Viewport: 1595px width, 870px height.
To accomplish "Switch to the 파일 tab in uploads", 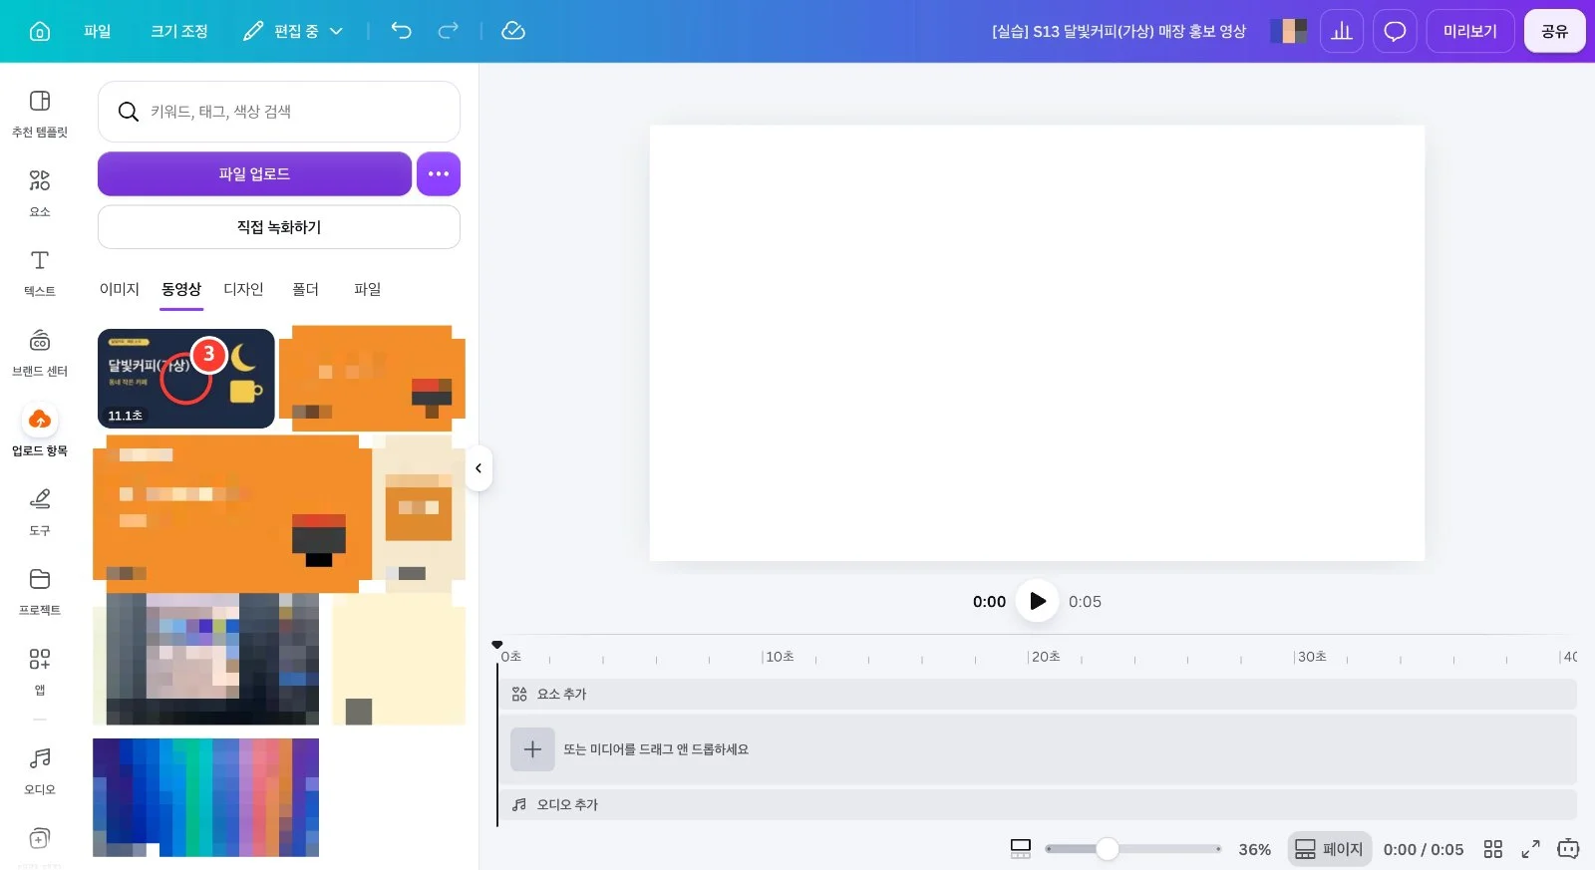I will (367, 289).
